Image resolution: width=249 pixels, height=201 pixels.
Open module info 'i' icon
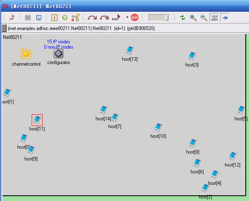click(x=54, y=17)
